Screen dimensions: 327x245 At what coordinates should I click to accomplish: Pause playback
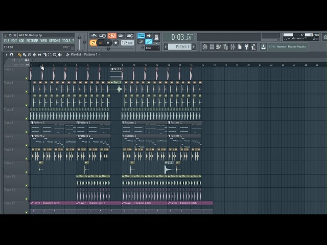point(100,43)
